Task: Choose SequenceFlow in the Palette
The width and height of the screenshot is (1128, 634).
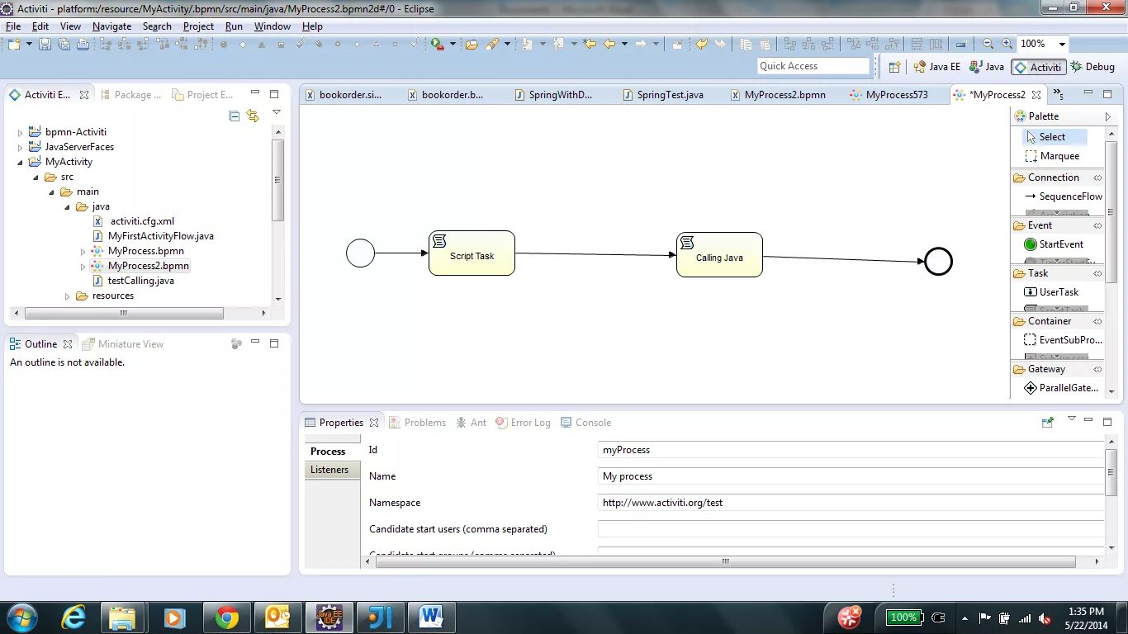Action: 1063,196
